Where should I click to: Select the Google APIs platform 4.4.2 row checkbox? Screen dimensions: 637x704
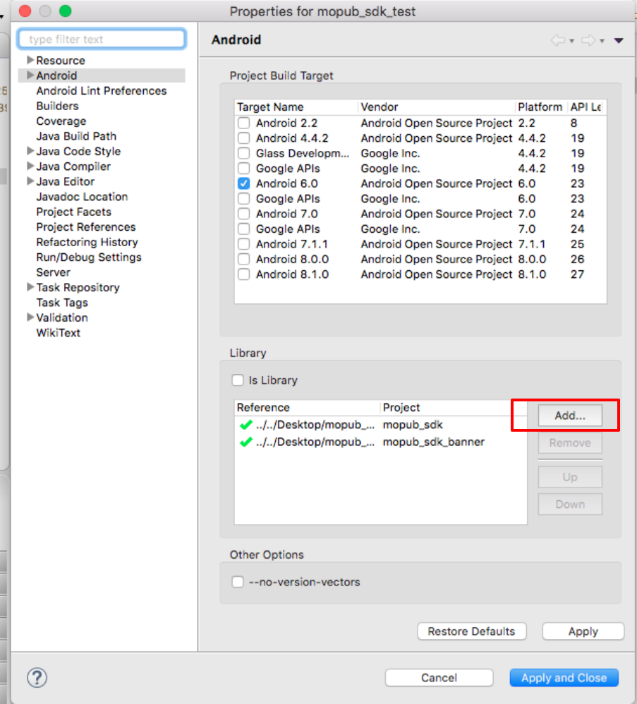point(244,169)
